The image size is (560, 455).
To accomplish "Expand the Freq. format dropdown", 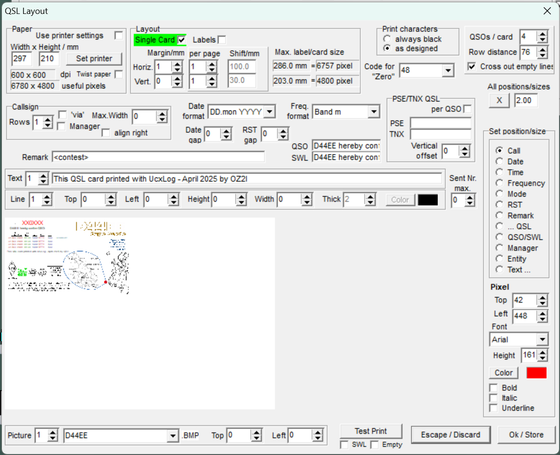I will click(x=374, y=112).
